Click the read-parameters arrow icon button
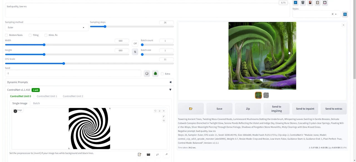This screenshot has width=356, height=162. pyautogui.click(x=295, y=3)
